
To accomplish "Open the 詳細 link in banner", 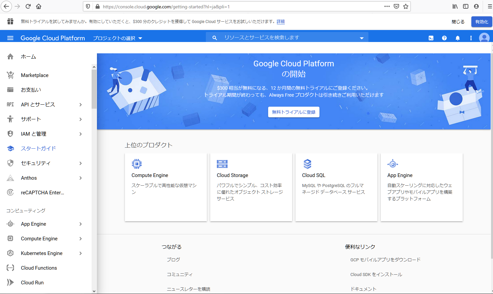I will click(x=280, y=21).
